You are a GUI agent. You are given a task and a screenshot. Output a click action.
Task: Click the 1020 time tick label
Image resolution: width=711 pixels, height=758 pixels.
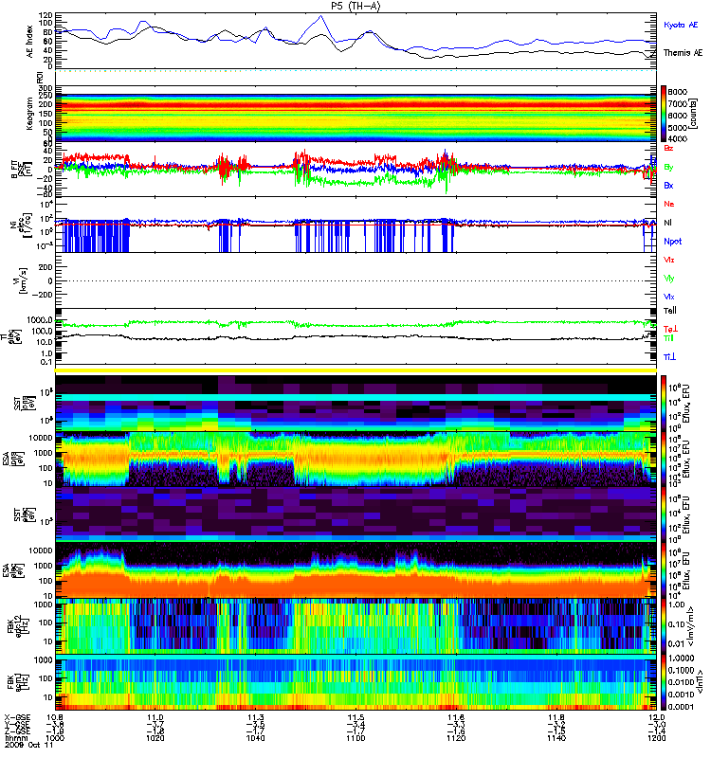pyautogui.click(x=155, y=738)
